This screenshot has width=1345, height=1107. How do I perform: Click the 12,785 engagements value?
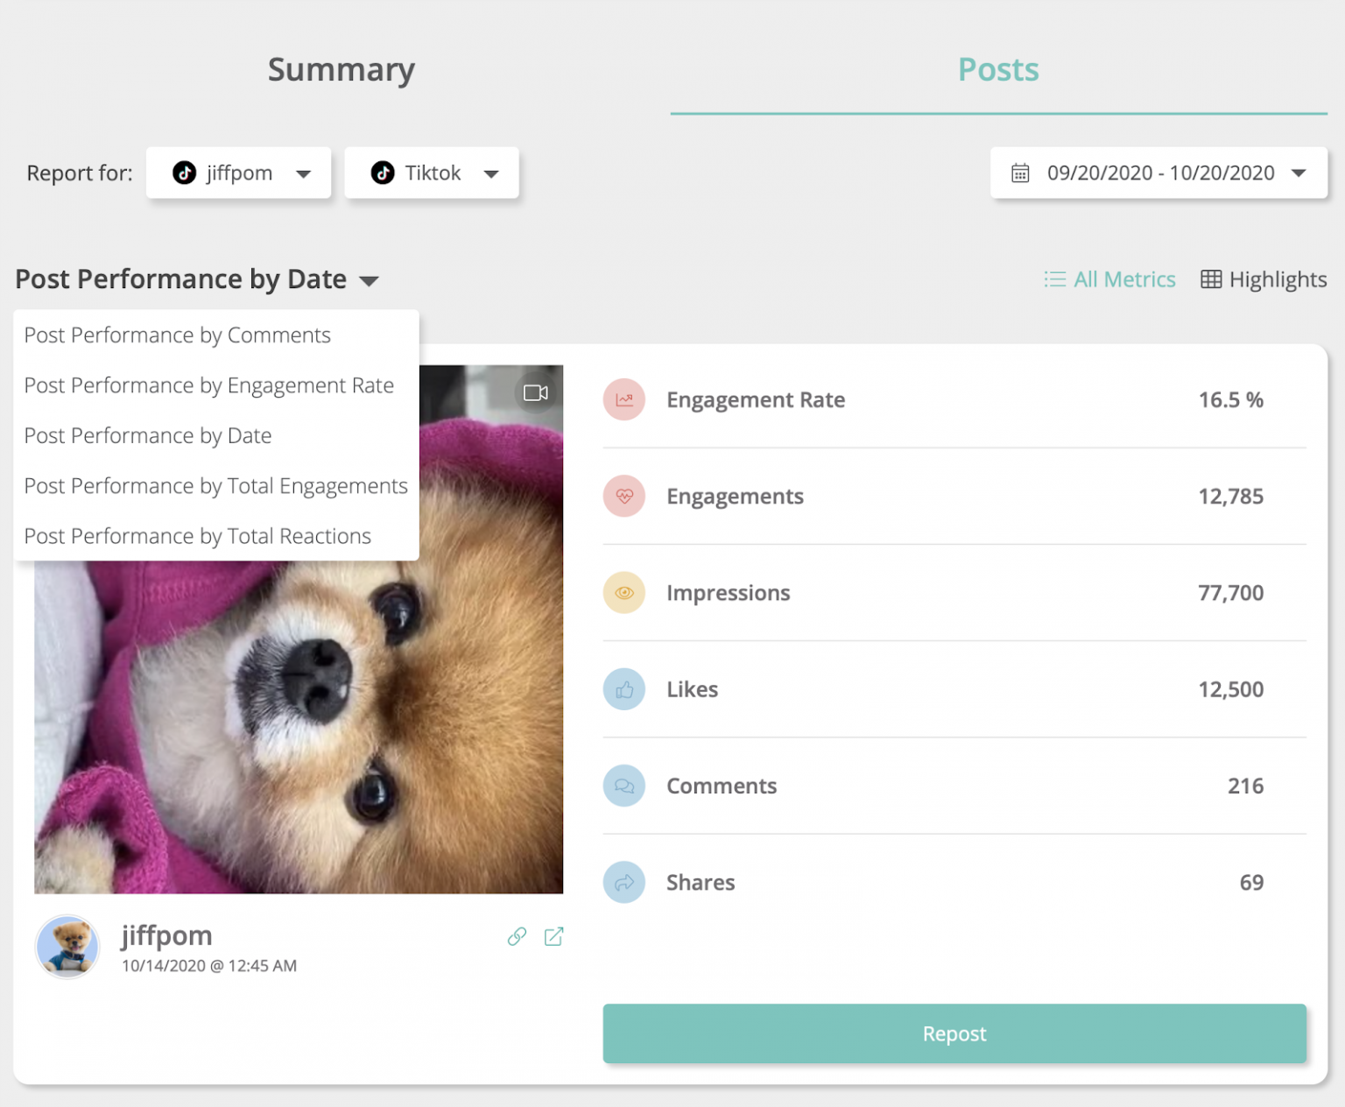pos(1230,496)
